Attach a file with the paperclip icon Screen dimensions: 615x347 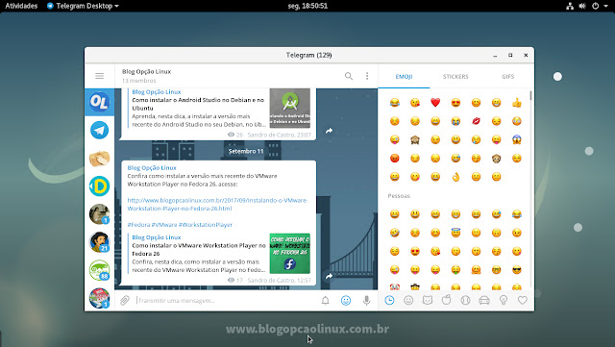[125, 300]
